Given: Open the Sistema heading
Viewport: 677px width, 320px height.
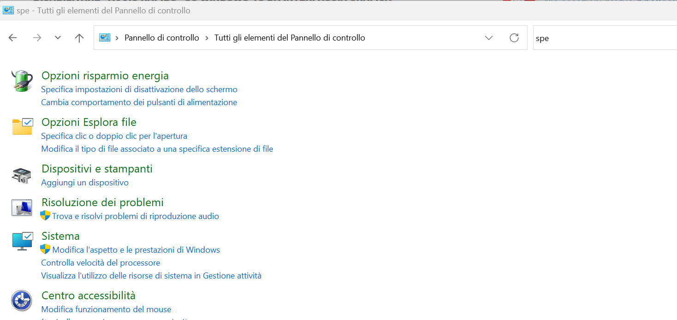Looking at the screenshot, I should [x=60, y=236].
